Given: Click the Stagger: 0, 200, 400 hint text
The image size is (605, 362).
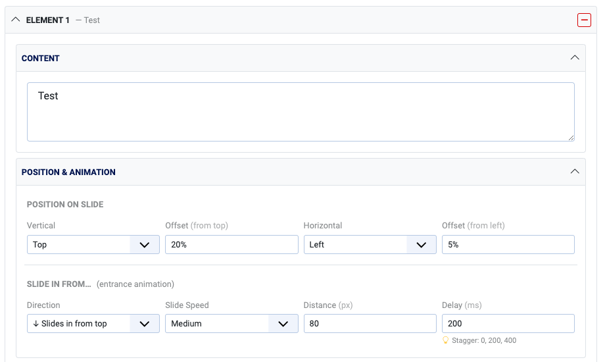Looking at the screenshot, I should (x=483, y=340).
